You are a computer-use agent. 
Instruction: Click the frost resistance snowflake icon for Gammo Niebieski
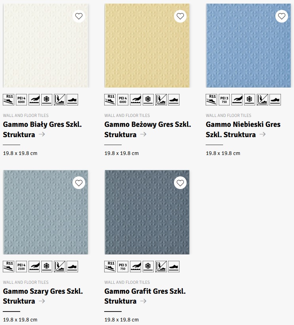point(250,99)
